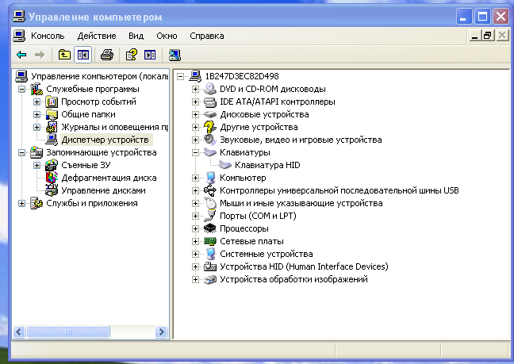Click the Звуковые, видео и игровые устройства icon

[x=209, y=140]
